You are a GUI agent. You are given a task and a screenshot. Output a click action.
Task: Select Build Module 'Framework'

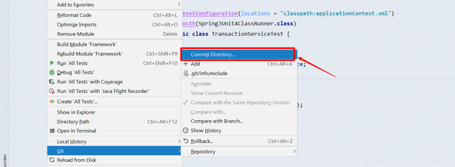(x=114, y=45)
